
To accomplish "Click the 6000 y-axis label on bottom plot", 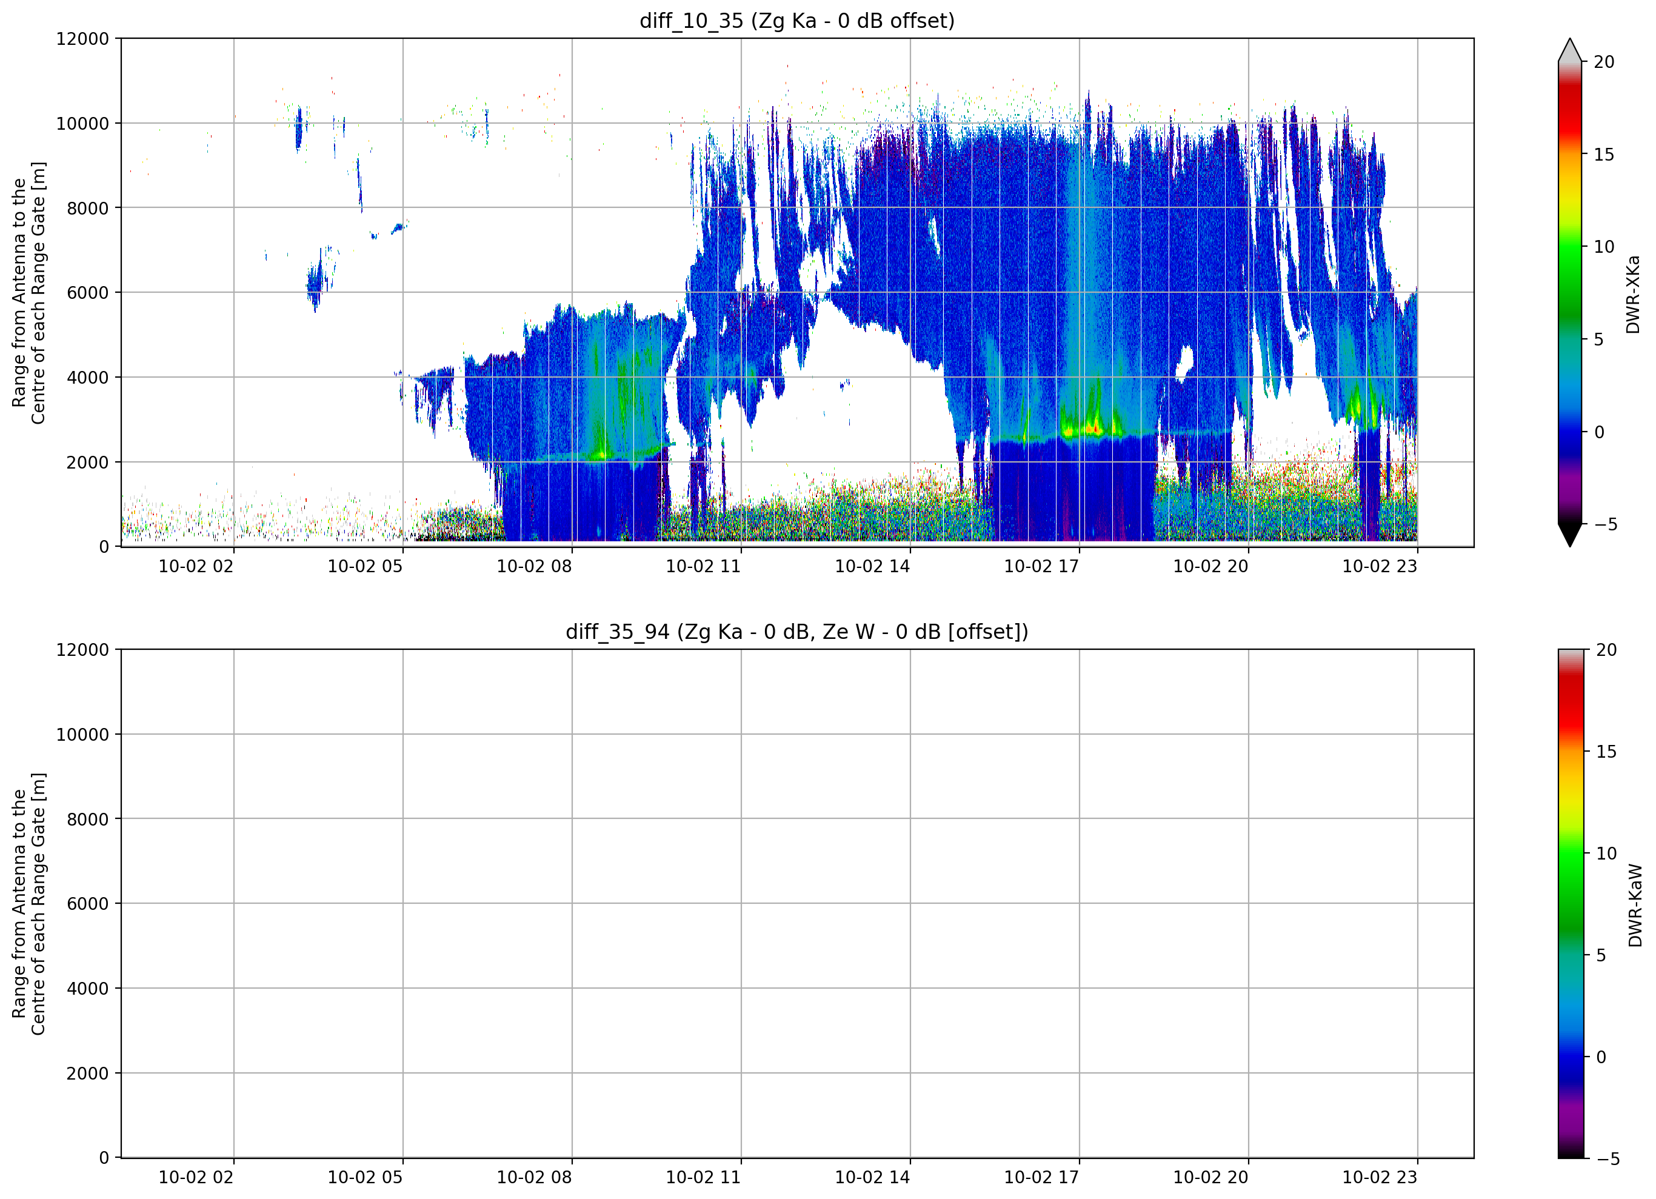I will (x=88, y=903).
